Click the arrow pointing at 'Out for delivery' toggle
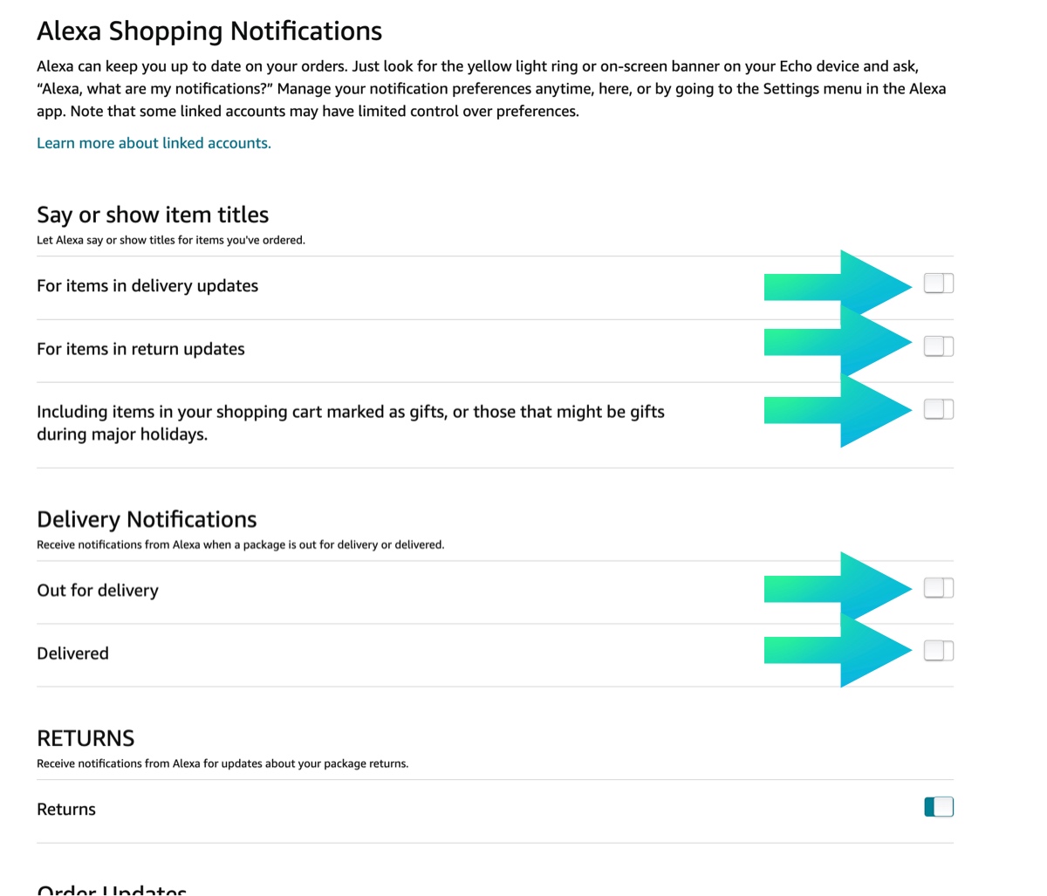Image resolution: width=1047 pixels, height=896 pixels. pyautogui.click(x=838, y=589)
